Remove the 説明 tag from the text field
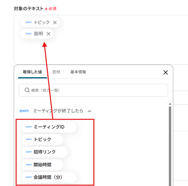 [48, 34]
